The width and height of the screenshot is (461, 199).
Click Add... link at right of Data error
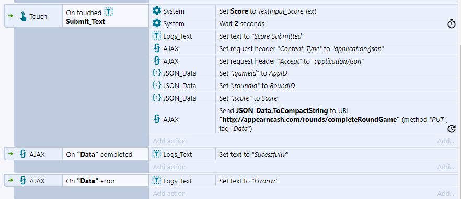[445, 193]
